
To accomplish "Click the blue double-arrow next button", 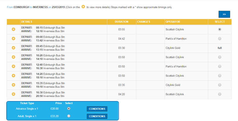I will click(x=224, y=14).
